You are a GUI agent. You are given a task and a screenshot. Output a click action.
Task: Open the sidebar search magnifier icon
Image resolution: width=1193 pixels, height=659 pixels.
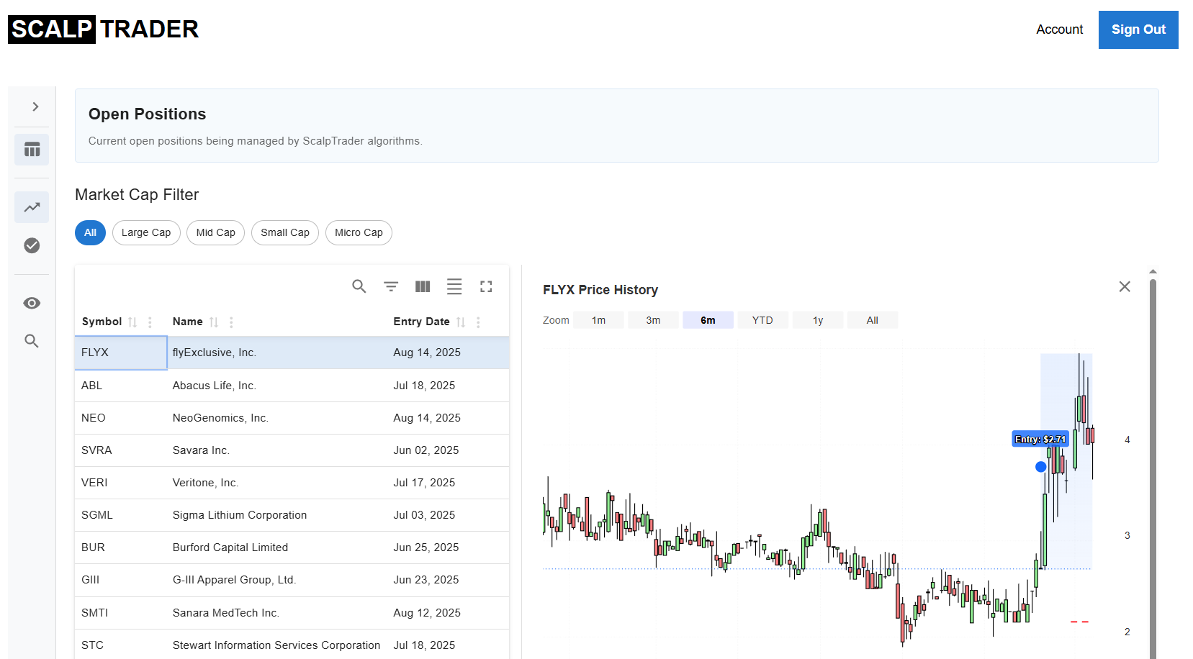(32, 341)
